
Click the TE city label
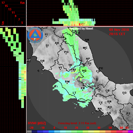pyautogui.click(x=90, y=64)
